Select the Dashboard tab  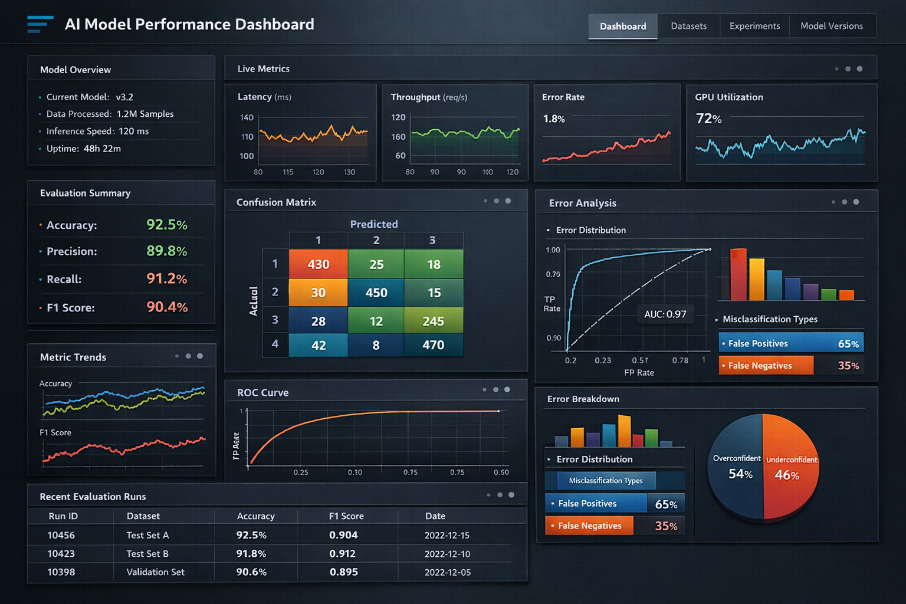[622, 26]
